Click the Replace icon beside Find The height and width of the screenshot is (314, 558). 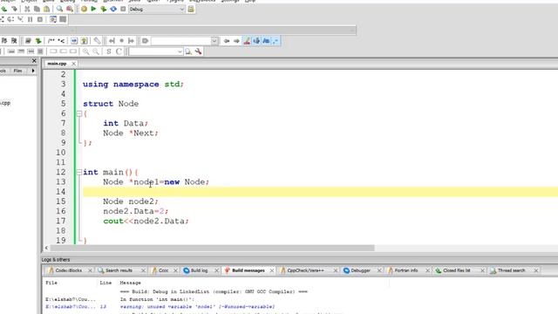click(70, 9)
